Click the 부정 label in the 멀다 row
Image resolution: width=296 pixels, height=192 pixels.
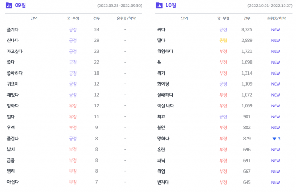pyautogui.click(x=73, y=116)
